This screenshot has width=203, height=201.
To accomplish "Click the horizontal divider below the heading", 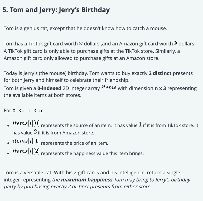I will tap(100, 18).
